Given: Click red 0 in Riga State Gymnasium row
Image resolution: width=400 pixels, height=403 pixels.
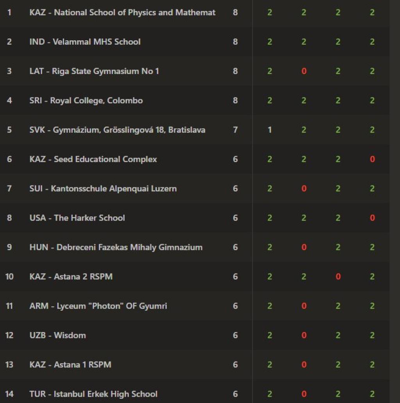Looking at the screenshot, I should pyautogui.click(x=304, y=71).
